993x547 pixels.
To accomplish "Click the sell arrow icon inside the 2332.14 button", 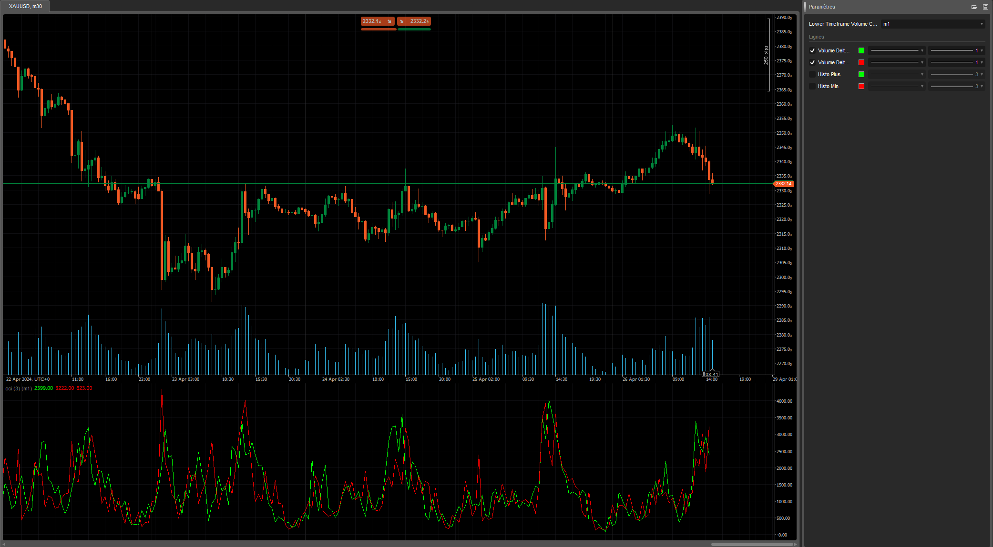I will tap(389, 21).
